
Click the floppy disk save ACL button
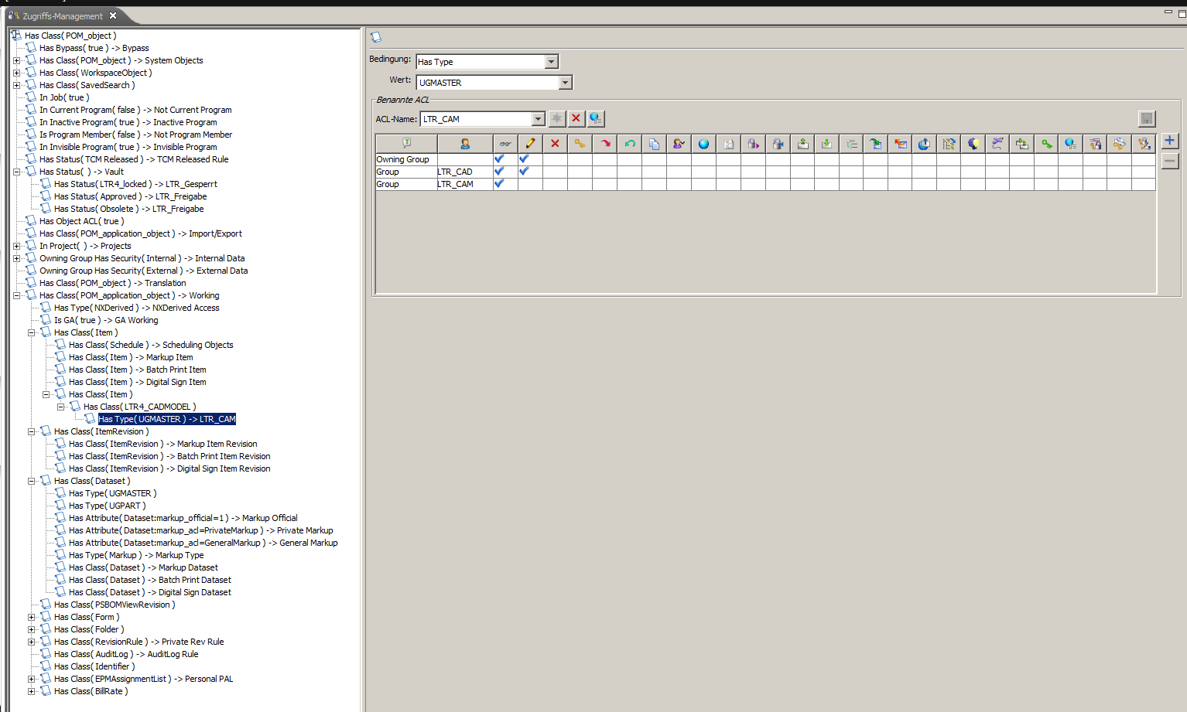(1147, 118)
